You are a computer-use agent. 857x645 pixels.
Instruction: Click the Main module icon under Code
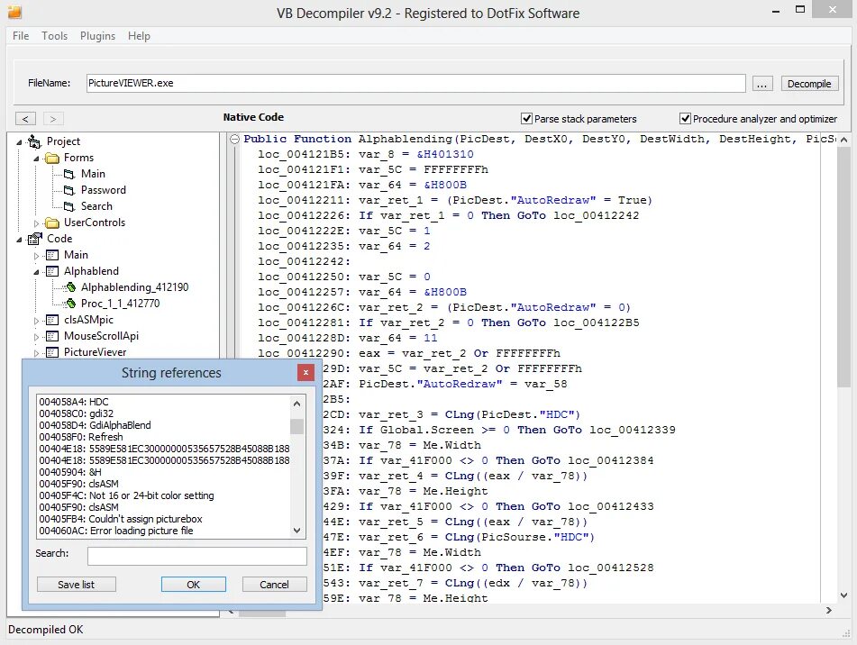click(52, 255)
